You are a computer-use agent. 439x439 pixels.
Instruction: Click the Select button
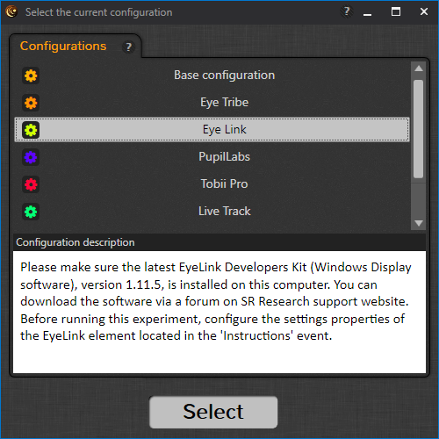(213, 412)
